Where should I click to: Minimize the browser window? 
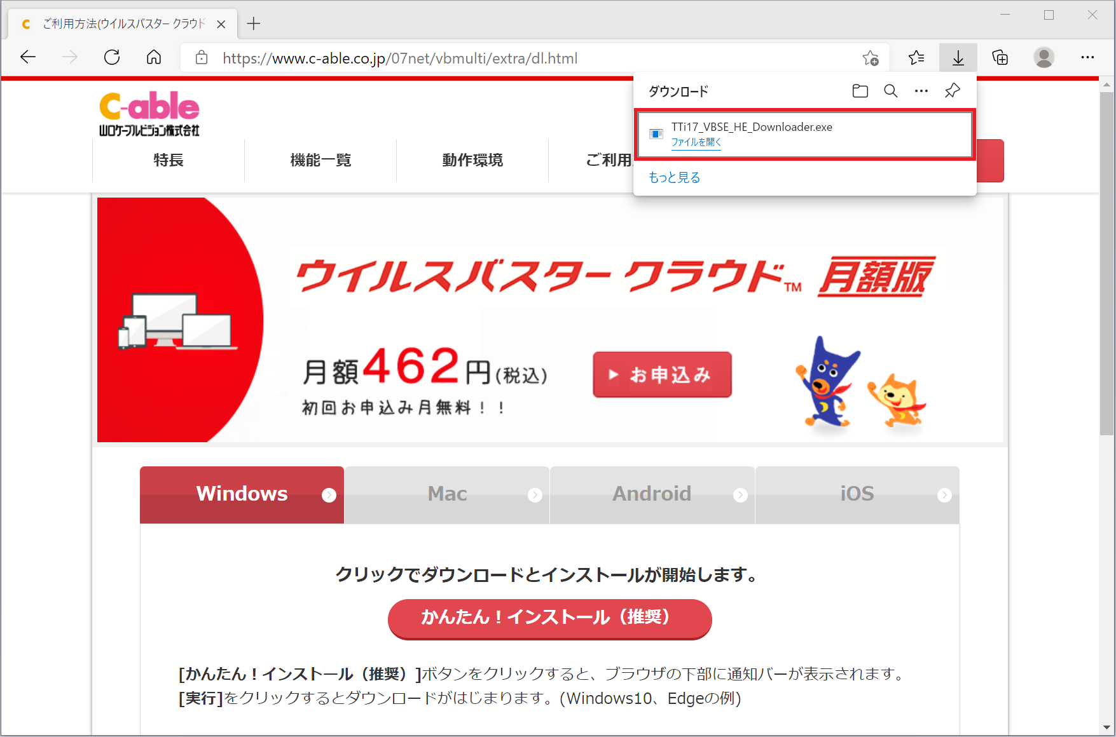click(x=1005, y=15)
